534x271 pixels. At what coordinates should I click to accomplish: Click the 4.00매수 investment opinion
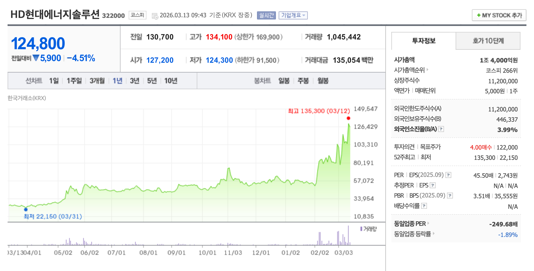tap(481, 147)
